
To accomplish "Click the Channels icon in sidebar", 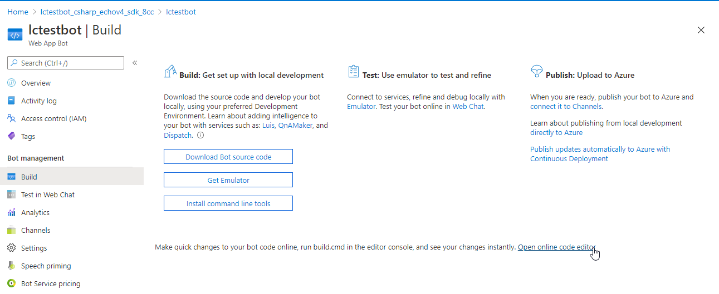I will [x=11, y=230].
